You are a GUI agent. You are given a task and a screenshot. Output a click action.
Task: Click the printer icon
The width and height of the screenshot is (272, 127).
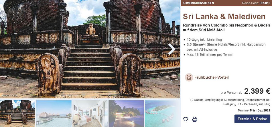click(195, 119)
